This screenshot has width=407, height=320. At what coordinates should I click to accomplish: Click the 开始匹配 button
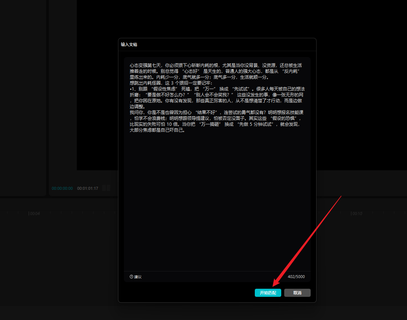[268, 293]
